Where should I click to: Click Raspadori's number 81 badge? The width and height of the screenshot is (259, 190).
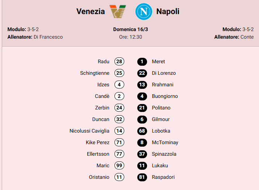[142, 177]
